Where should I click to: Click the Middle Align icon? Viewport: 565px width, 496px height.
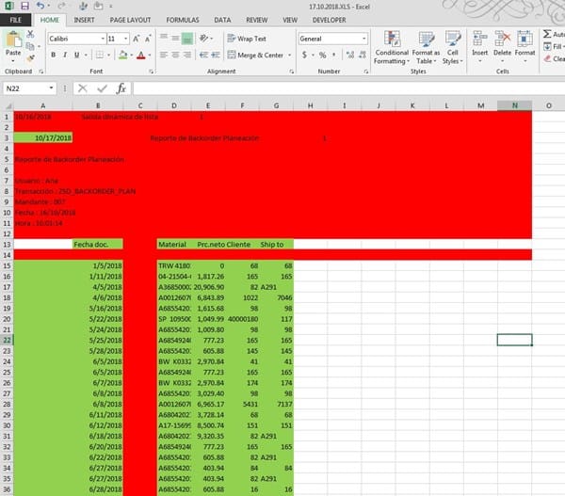(175, 39)
